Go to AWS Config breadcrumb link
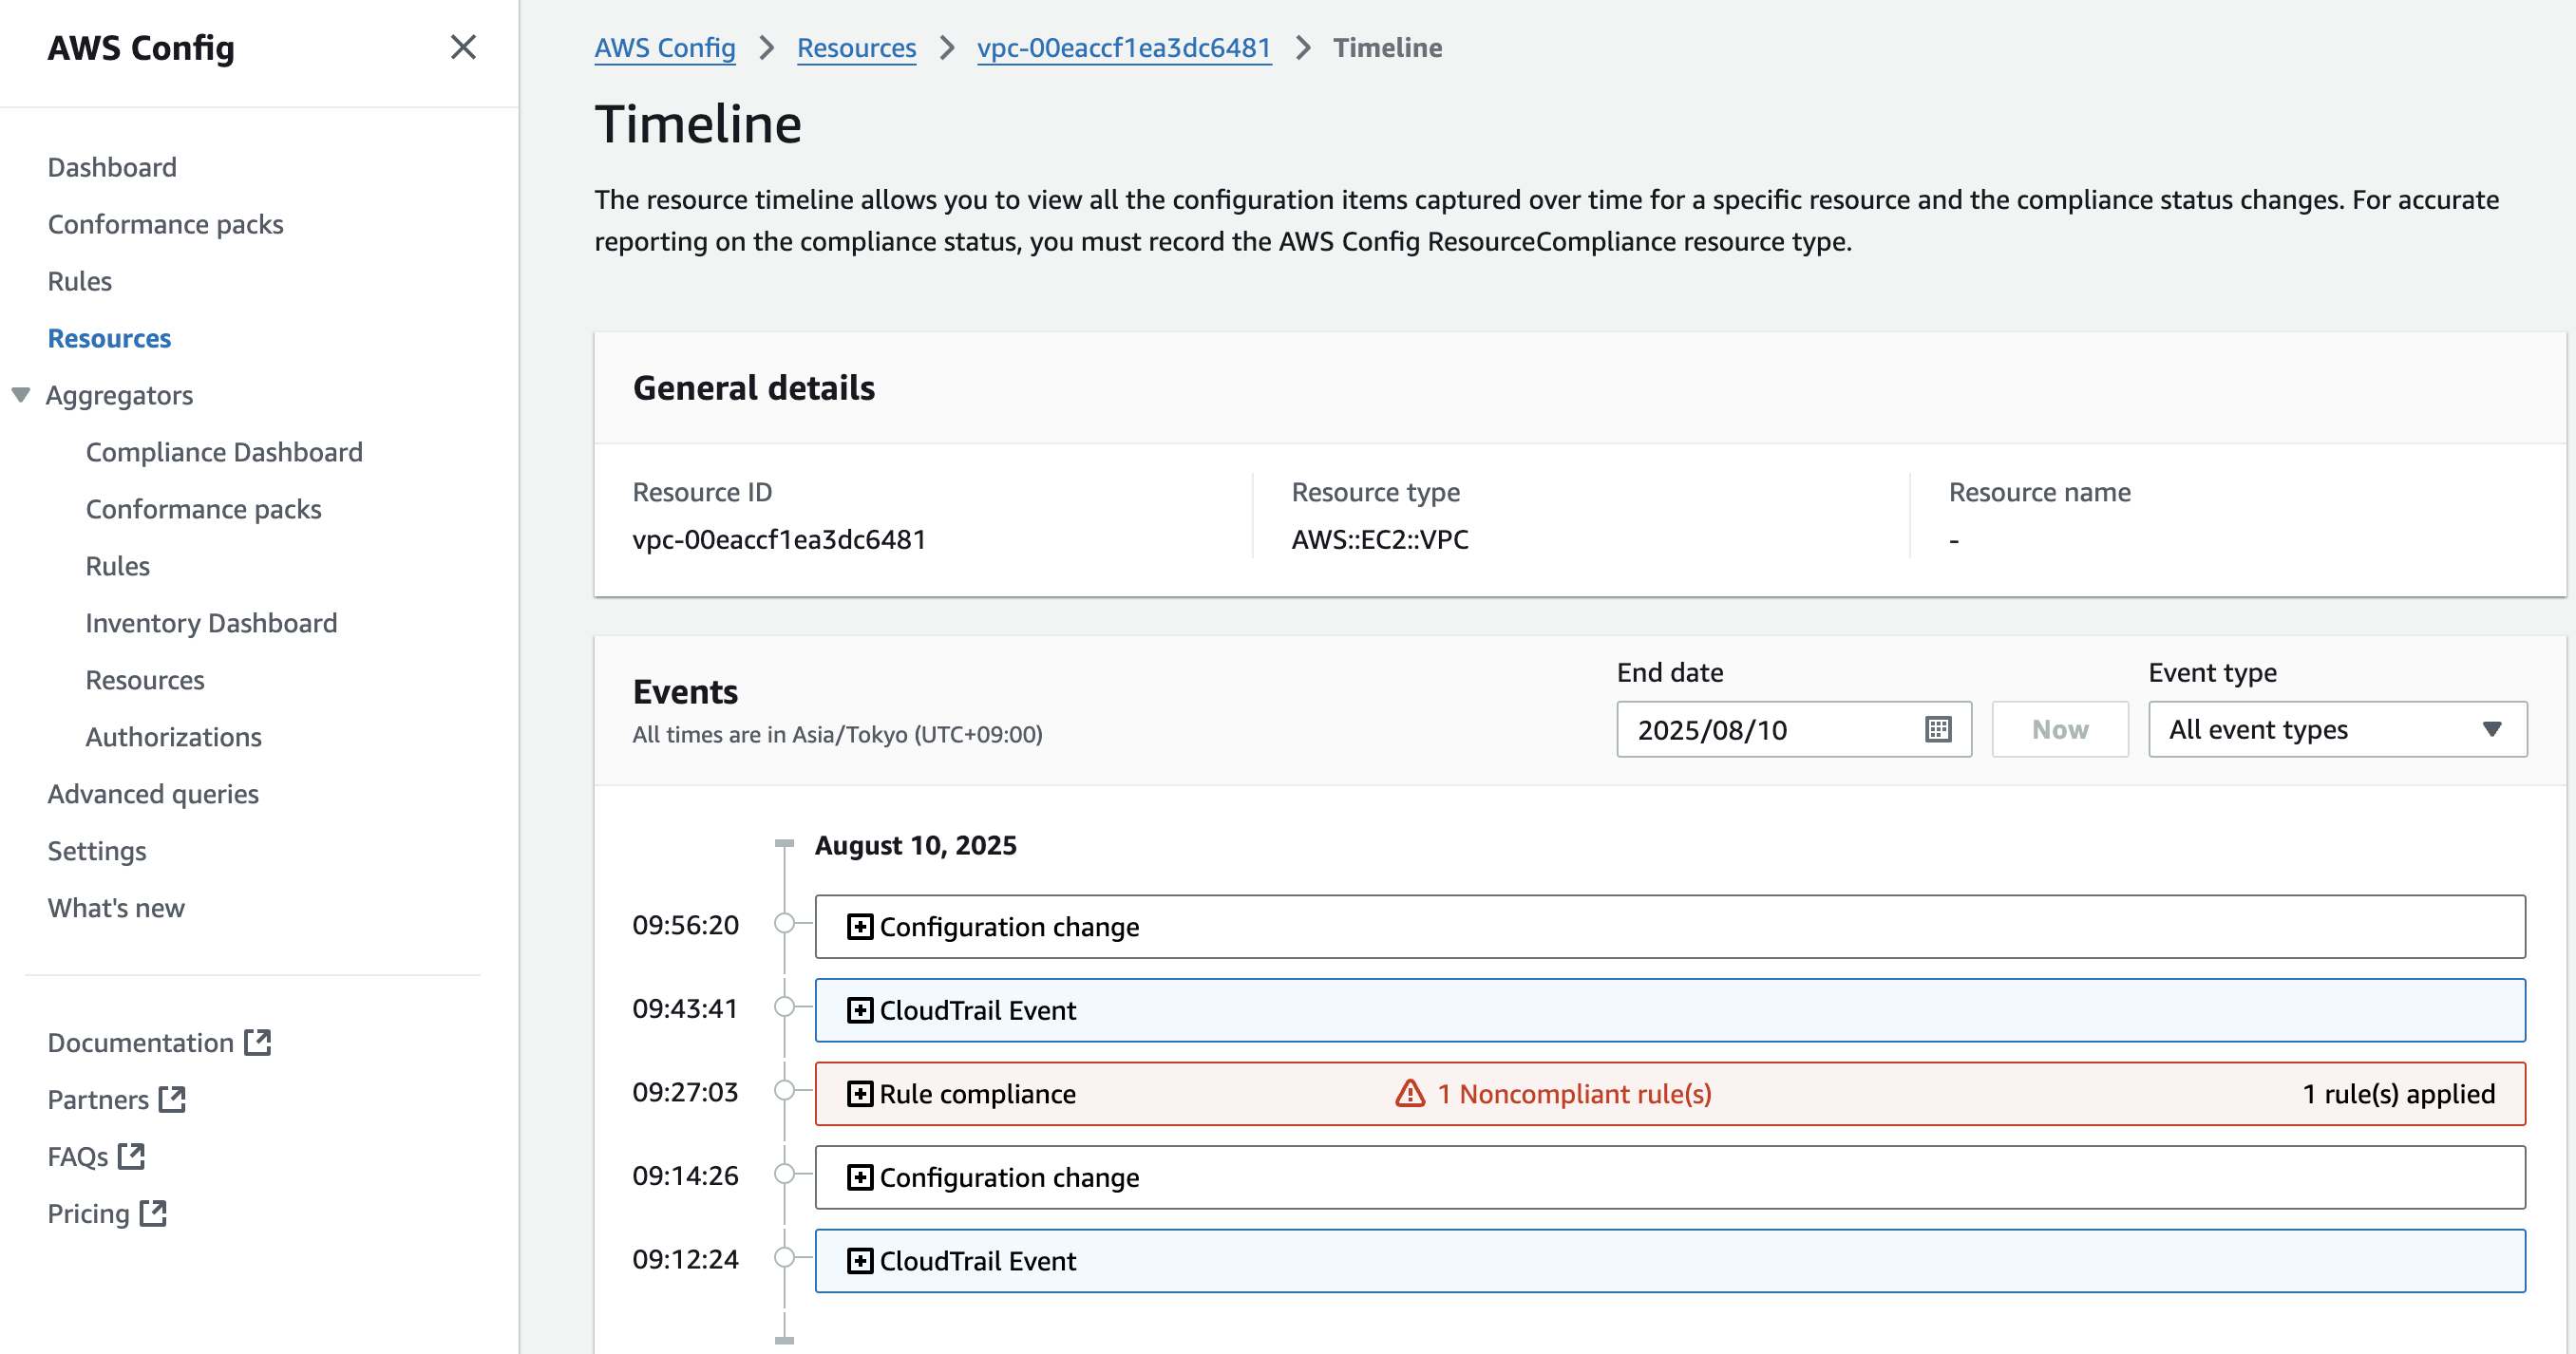Screen dimensions: 2576x1354 [665, 47]
